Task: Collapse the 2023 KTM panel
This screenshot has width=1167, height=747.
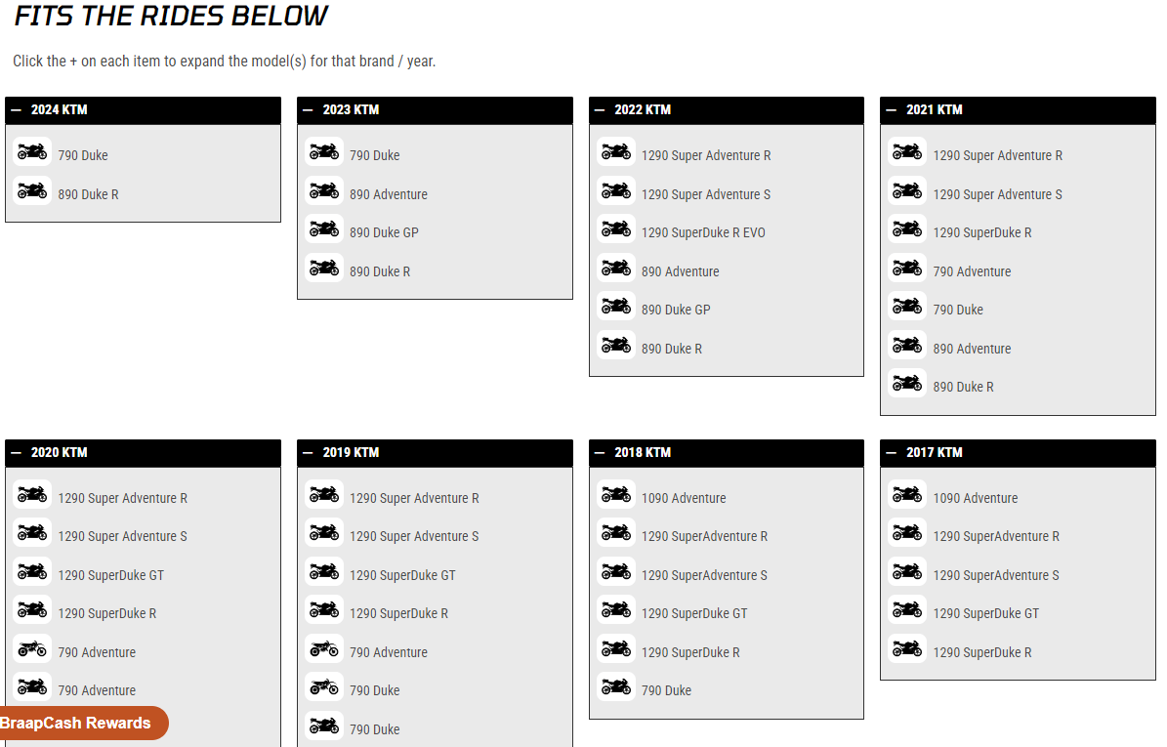Action: 308,110
